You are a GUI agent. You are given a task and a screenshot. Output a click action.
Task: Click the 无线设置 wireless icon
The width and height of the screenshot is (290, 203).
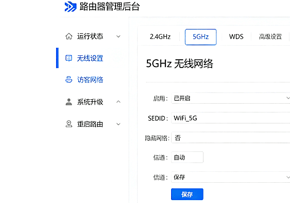click(69, 58)
